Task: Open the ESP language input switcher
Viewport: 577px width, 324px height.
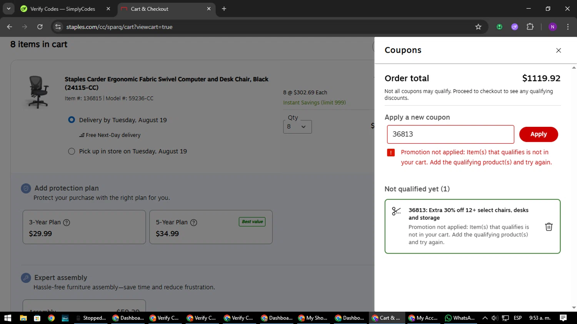Action: (x=518, y=318)
